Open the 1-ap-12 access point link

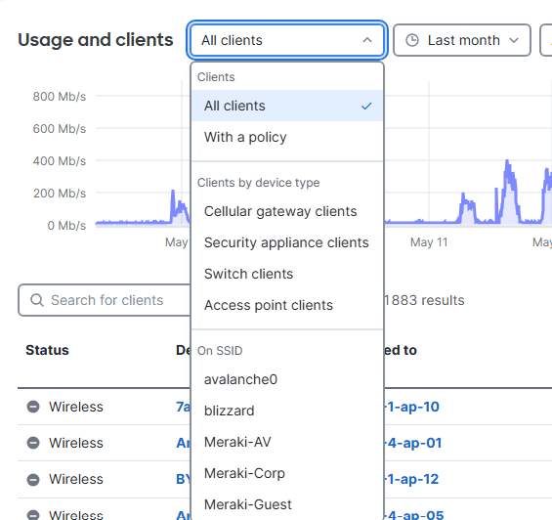(412, 479)
